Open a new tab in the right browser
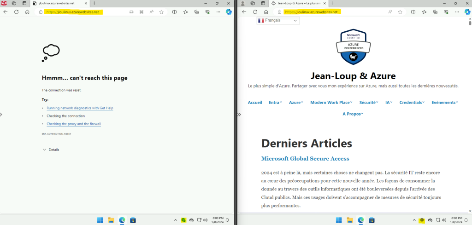The image size is (472, 225). pyautogui.click(x=333, y=3)
